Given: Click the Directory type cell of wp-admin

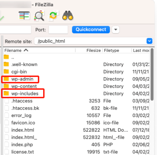Looking at the screenshot, I should pos(114,79).
